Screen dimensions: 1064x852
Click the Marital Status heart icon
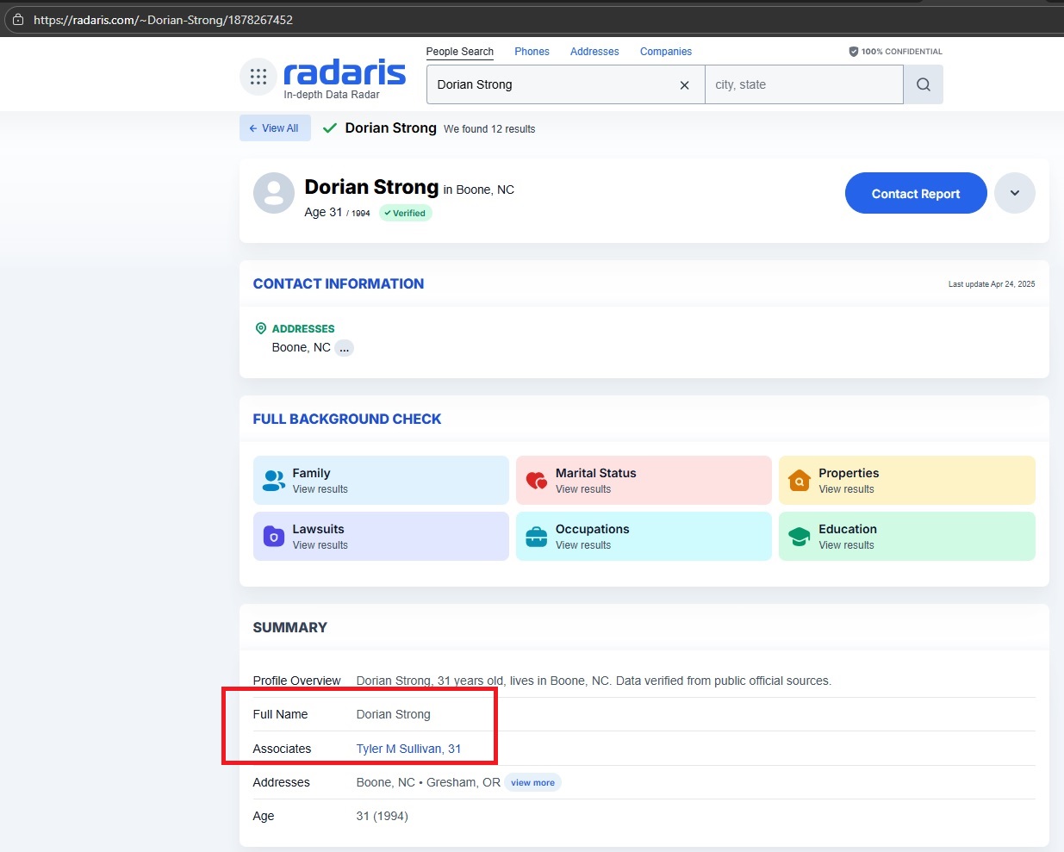(x=537, y=481)
